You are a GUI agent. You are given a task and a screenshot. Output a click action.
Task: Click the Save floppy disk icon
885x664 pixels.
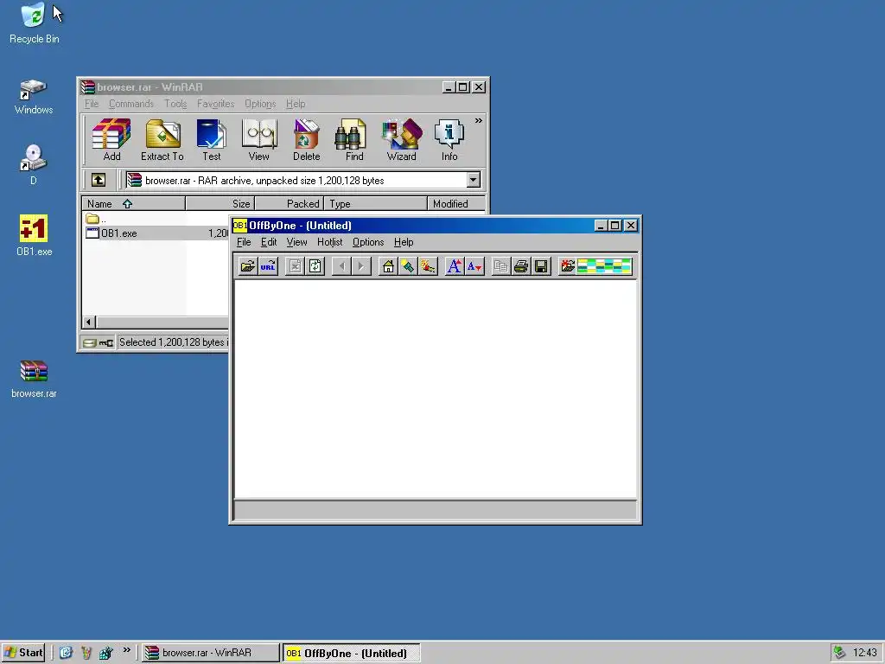541,266
